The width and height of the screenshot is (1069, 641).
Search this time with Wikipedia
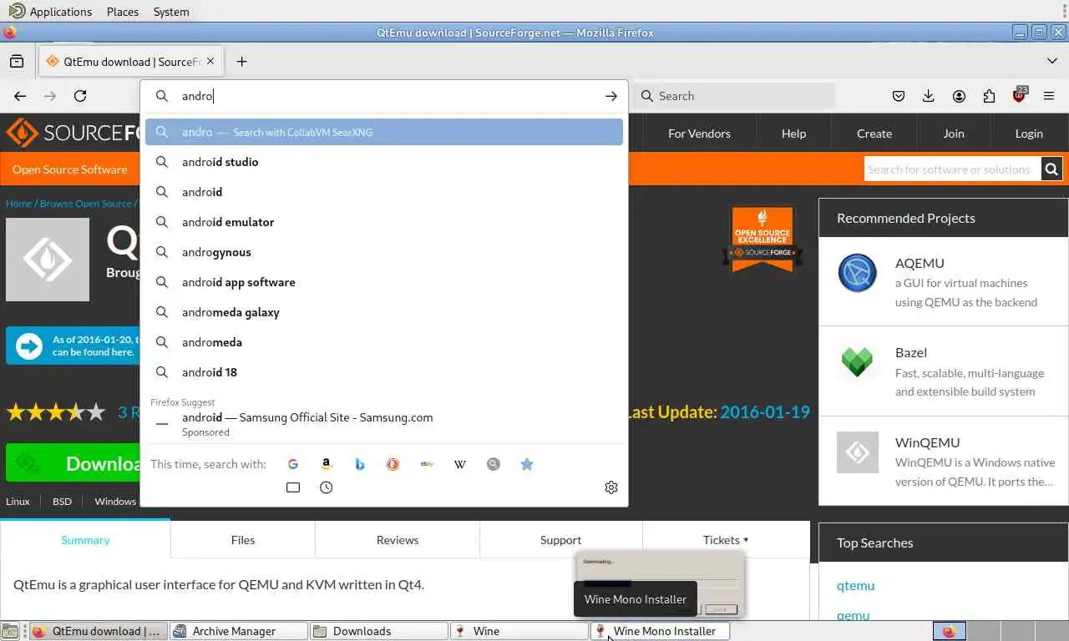click(x=460, y=464)
